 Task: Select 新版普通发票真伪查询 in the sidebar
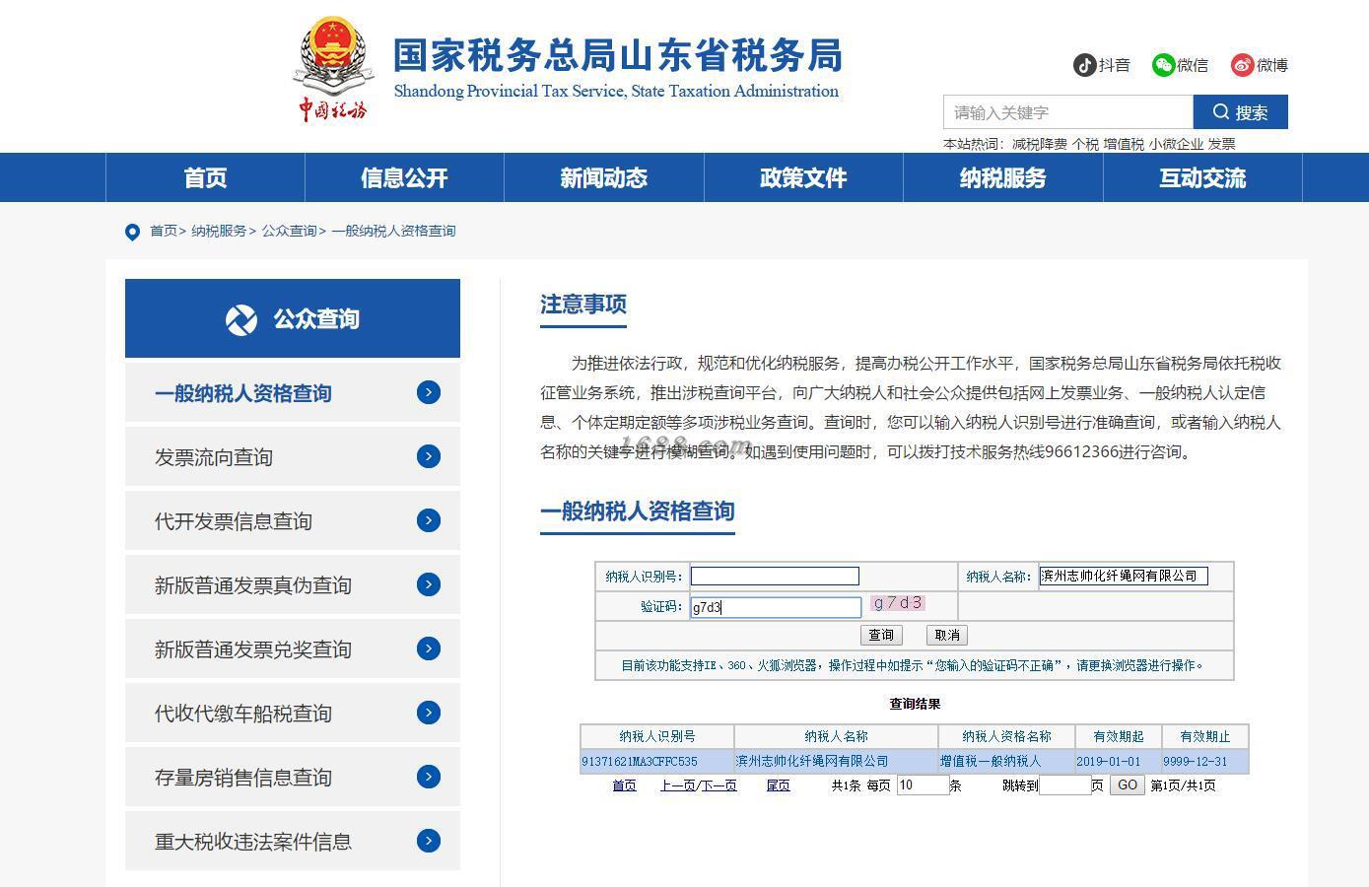(293, 584)
